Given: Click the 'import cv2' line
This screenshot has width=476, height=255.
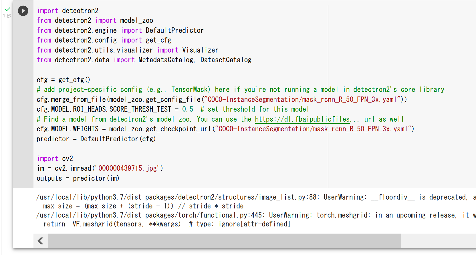Looking at the screenshot, I should pos(55,159).
